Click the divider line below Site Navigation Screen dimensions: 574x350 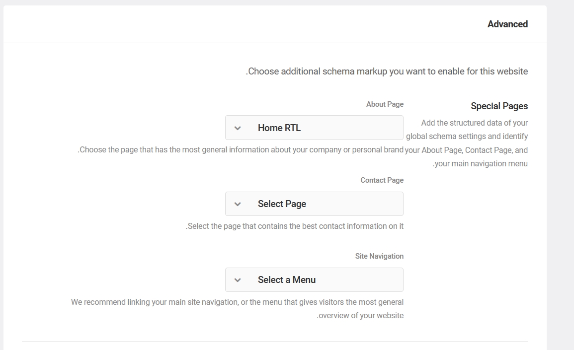(274, 341)
